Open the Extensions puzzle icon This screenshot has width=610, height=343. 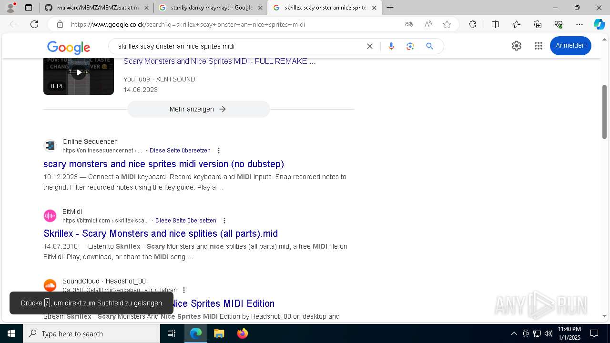[472, 24]
